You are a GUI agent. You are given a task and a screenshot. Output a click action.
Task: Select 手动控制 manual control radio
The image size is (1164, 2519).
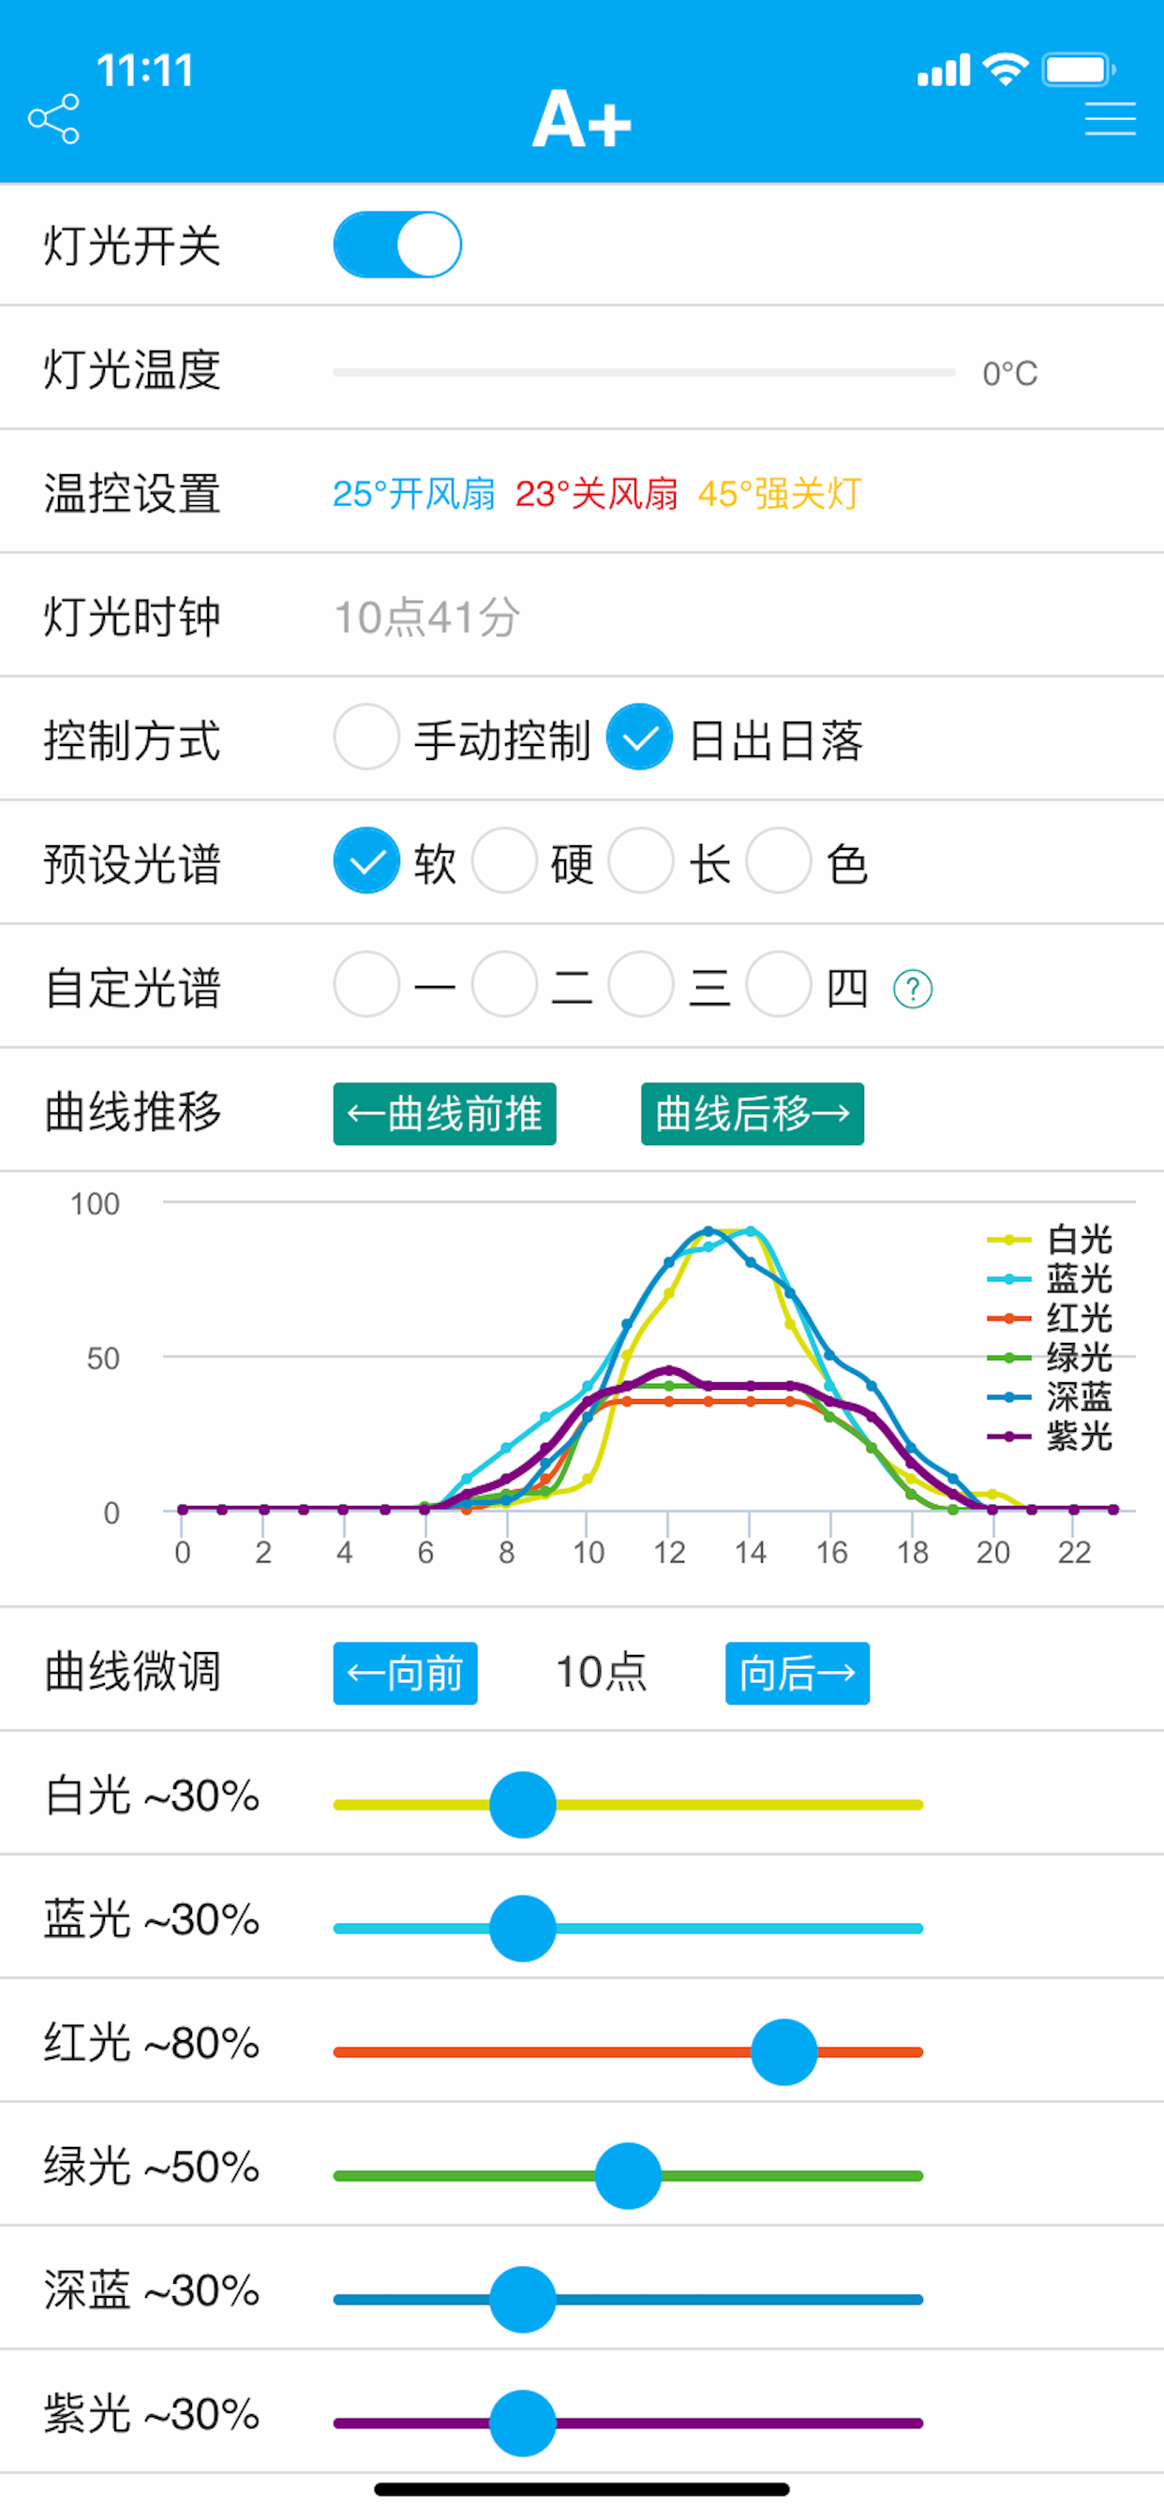click(366, 738)
